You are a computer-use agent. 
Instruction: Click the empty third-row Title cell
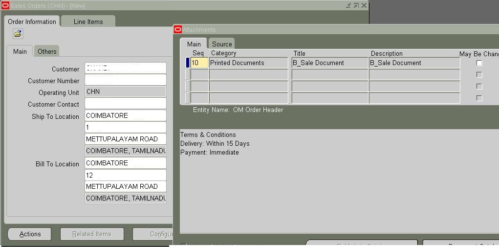click(330, 87)
